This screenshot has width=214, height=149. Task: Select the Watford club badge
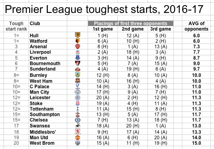(77, 41)
